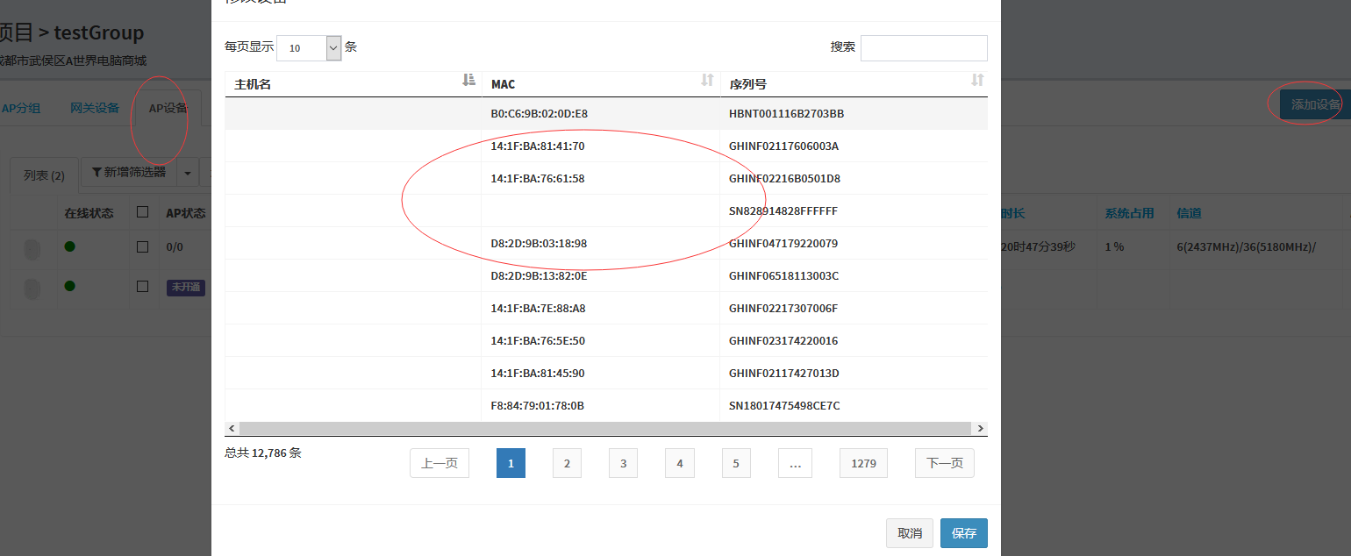
Task: Open the 网关设备 tab
Action: pos(95,108)
